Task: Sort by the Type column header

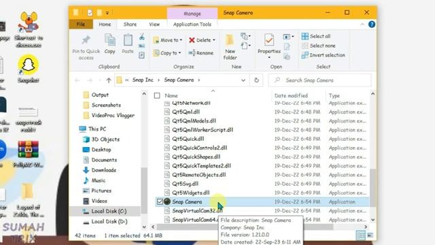Action: (x=334, y=95)
